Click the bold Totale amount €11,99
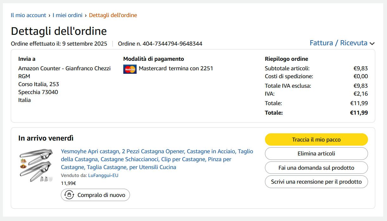Viewport: 387px width, 221px height. click(x=359, y=113)
